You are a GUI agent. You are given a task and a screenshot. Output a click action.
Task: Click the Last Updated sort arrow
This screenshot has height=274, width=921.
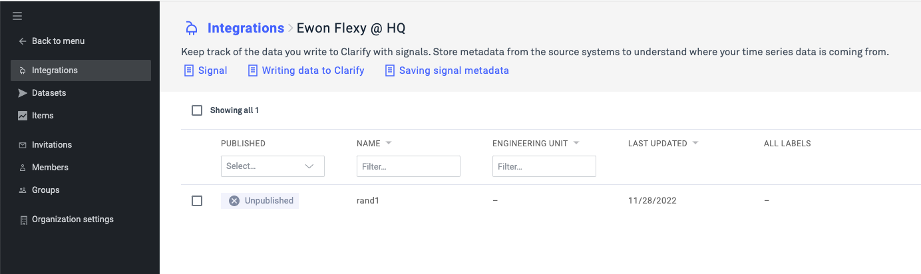pos(695,143)
